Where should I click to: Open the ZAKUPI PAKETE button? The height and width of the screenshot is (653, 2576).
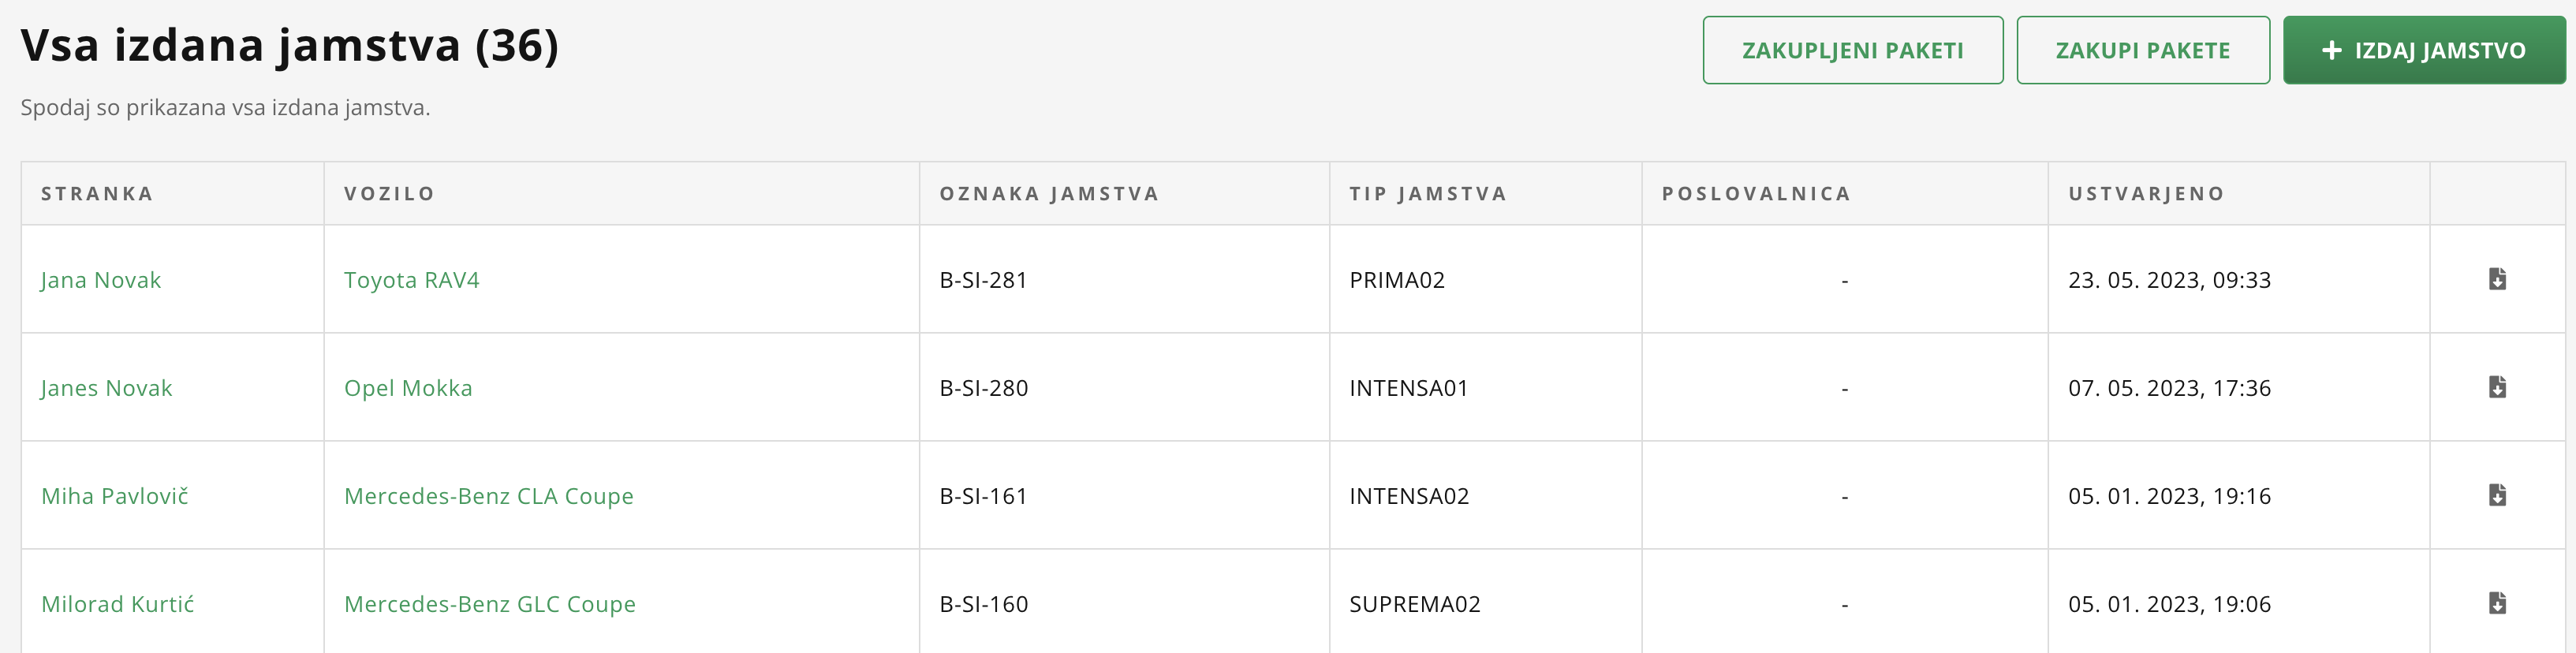(x=2143, y=50)
